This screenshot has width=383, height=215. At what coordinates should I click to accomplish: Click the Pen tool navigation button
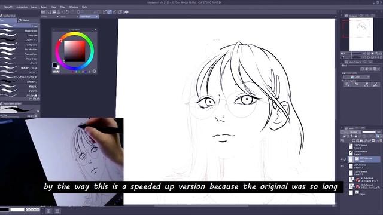click(x=375, y=84)
